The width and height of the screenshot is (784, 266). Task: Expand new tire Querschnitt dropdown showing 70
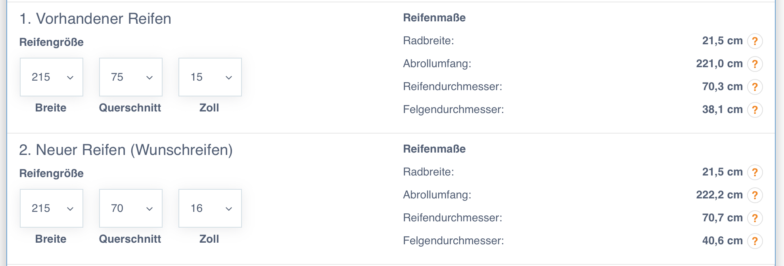[131, 208]
